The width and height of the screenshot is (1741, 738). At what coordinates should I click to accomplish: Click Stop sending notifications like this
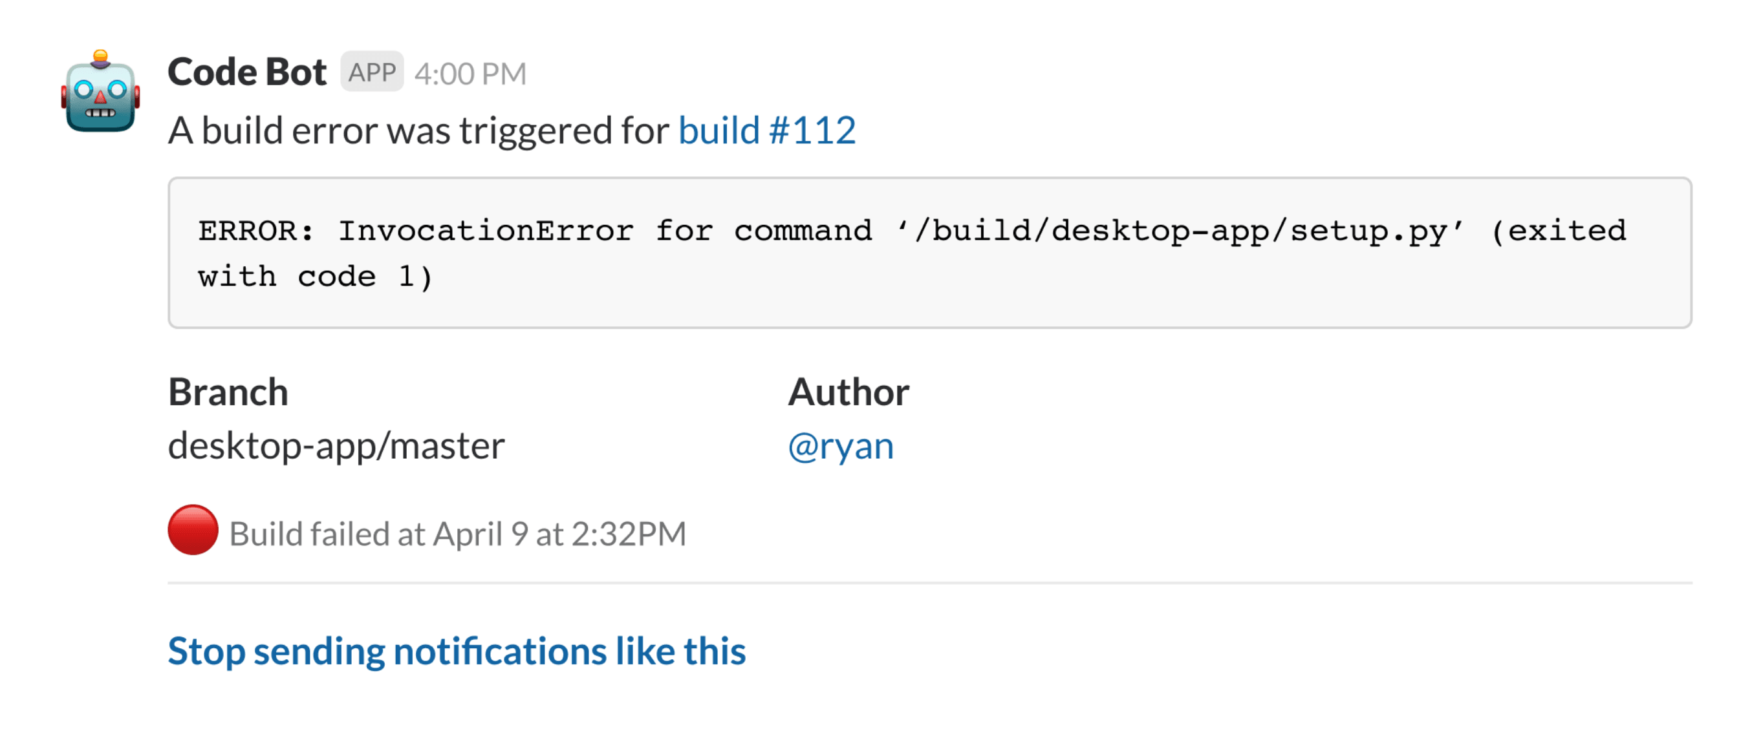pos(457,651)
